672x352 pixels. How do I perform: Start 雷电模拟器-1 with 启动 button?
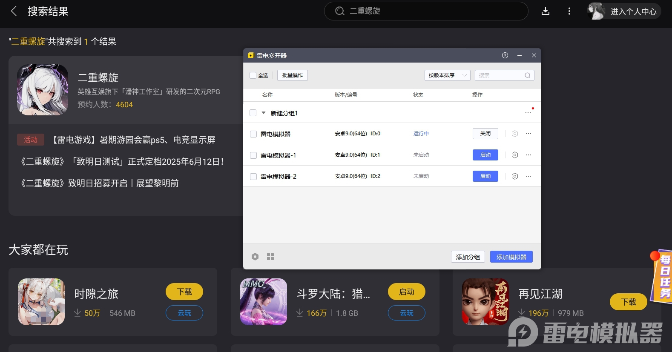coord(485,155)
